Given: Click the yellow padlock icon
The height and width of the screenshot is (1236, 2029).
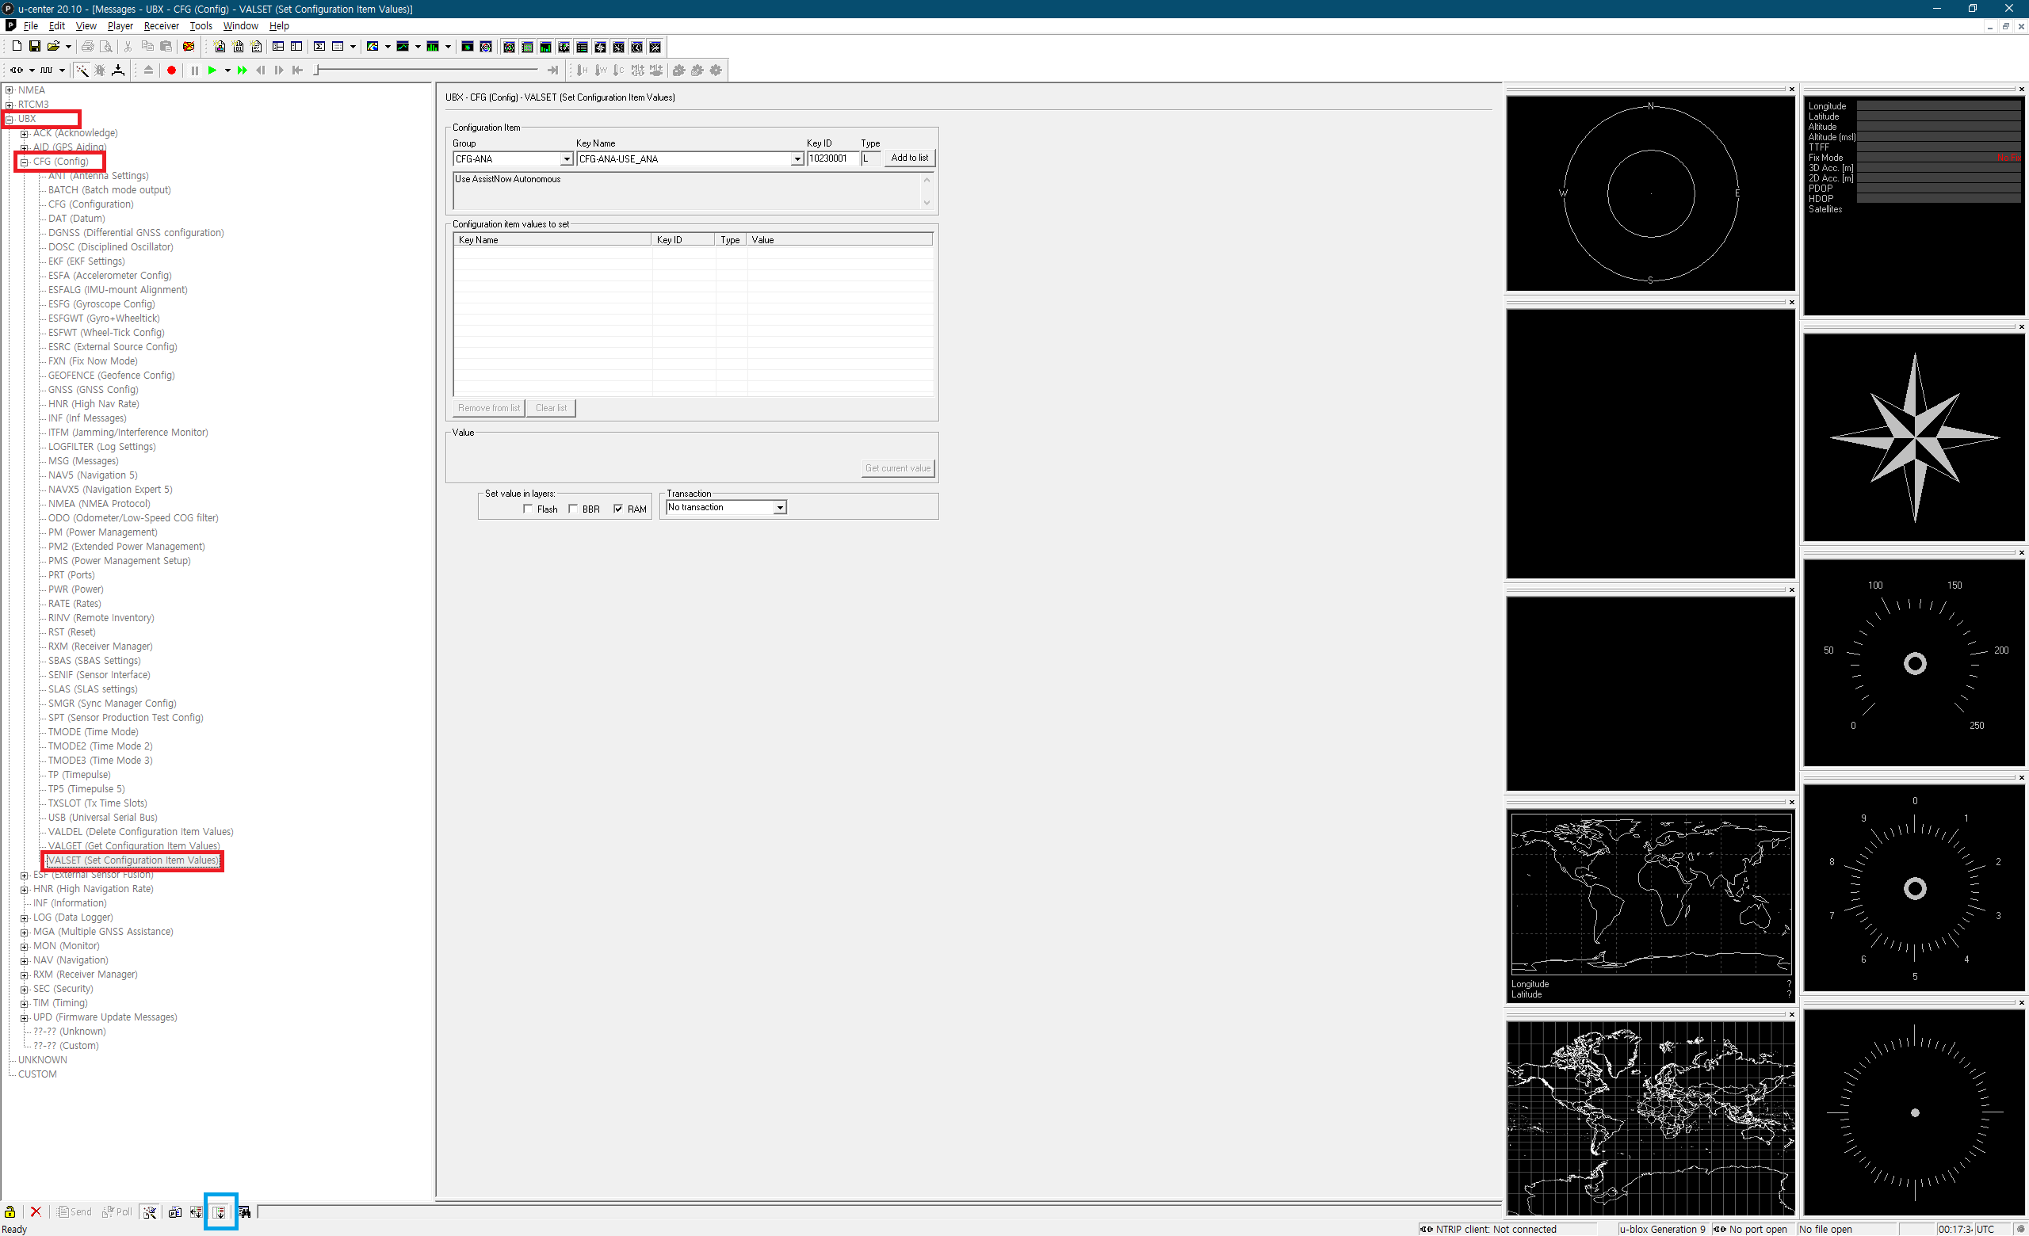Looking at the screenshot, I should [10, 1211].
